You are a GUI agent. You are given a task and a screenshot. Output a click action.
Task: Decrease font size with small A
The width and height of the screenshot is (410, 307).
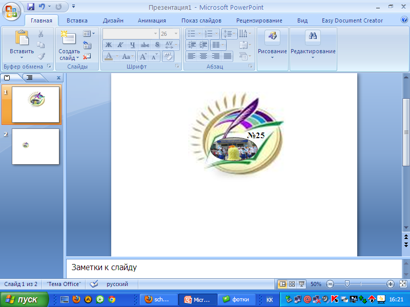click(155, 56)
